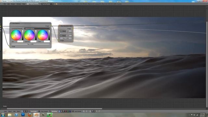Image resolution: width=208 pixels, height=117 pixels.
Task: Click the Color Balance Fac slider
Action: tap(31, 44)
